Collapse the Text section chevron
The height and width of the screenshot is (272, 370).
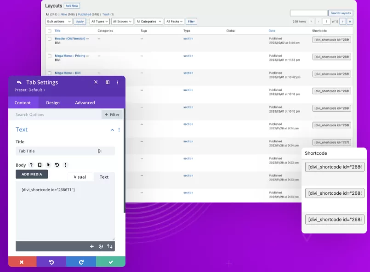112,130
